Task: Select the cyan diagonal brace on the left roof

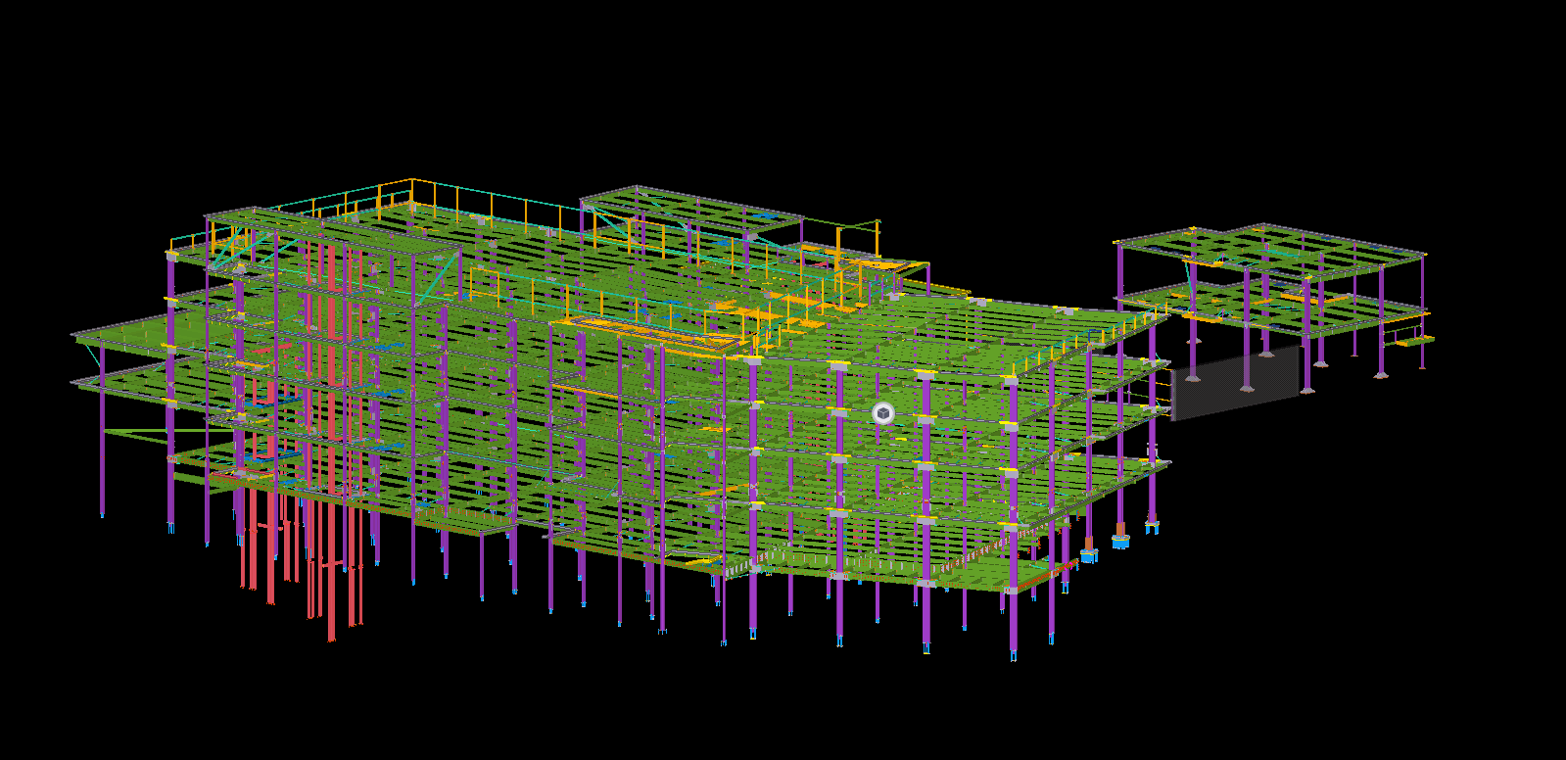Action: pyautogui.click(x=228, y=251)
